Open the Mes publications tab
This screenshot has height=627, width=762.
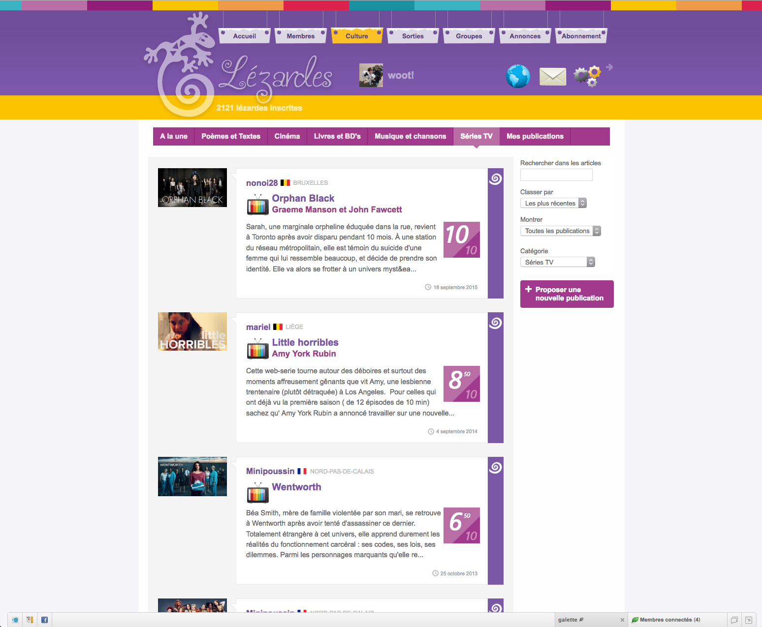click(535, 136)
